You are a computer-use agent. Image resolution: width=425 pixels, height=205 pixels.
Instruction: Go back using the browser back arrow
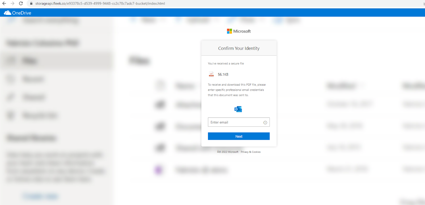click(4, 3)
